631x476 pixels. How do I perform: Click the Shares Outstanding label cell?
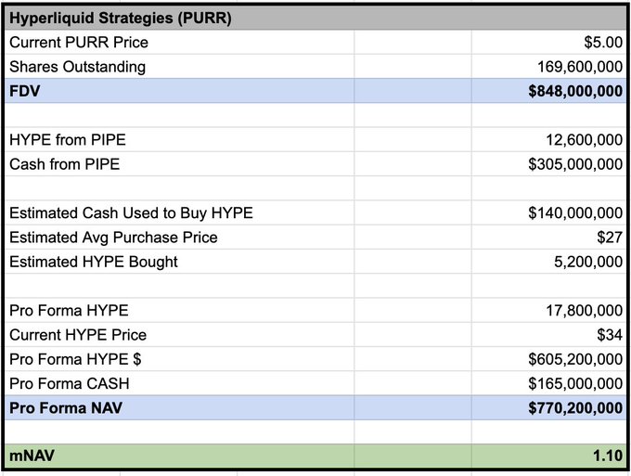77,67
